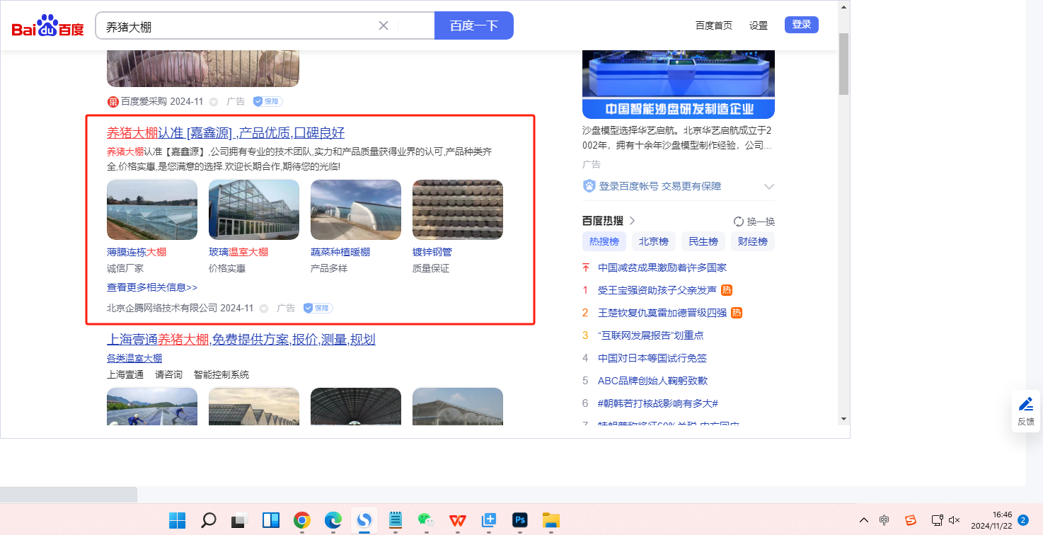Click the Baidu logo
This screenshot has width=1043, height=535.
(48, 26)
